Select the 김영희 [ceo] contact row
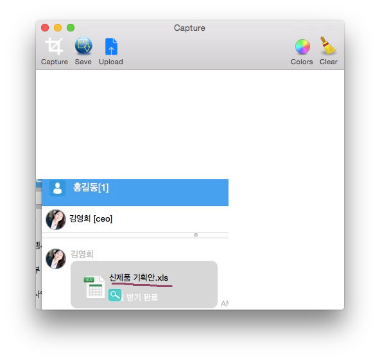380x361 pixels. pos(135,219)
